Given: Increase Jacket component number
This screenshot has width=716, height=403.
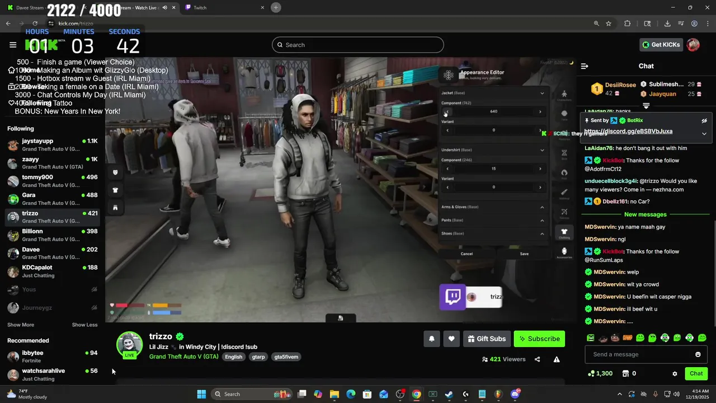Looking at the screenshot, I should point(540,111).
